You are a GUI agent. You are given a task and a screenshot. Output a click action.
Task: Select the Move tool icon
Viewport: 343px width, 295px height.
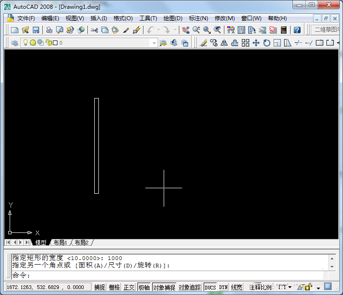pyautogui.click(x=256, y=43)
